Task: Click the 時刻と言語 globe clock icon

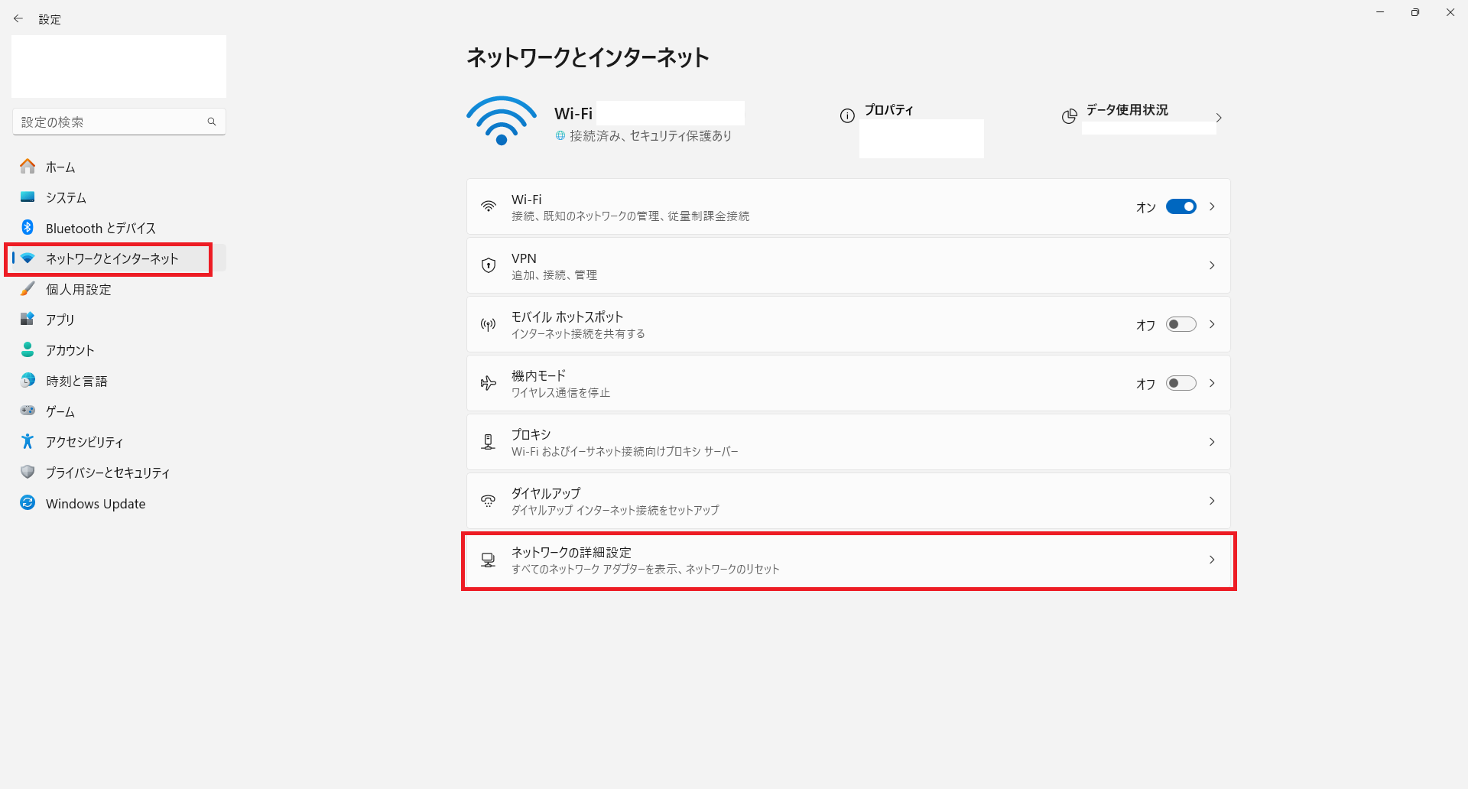Action: point(28,380)
